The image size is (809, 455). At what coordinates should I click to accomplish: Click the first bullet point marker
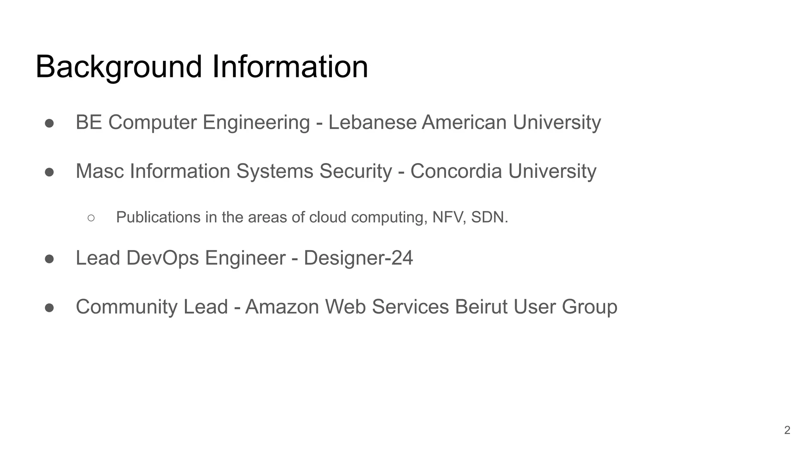(49, 124)
